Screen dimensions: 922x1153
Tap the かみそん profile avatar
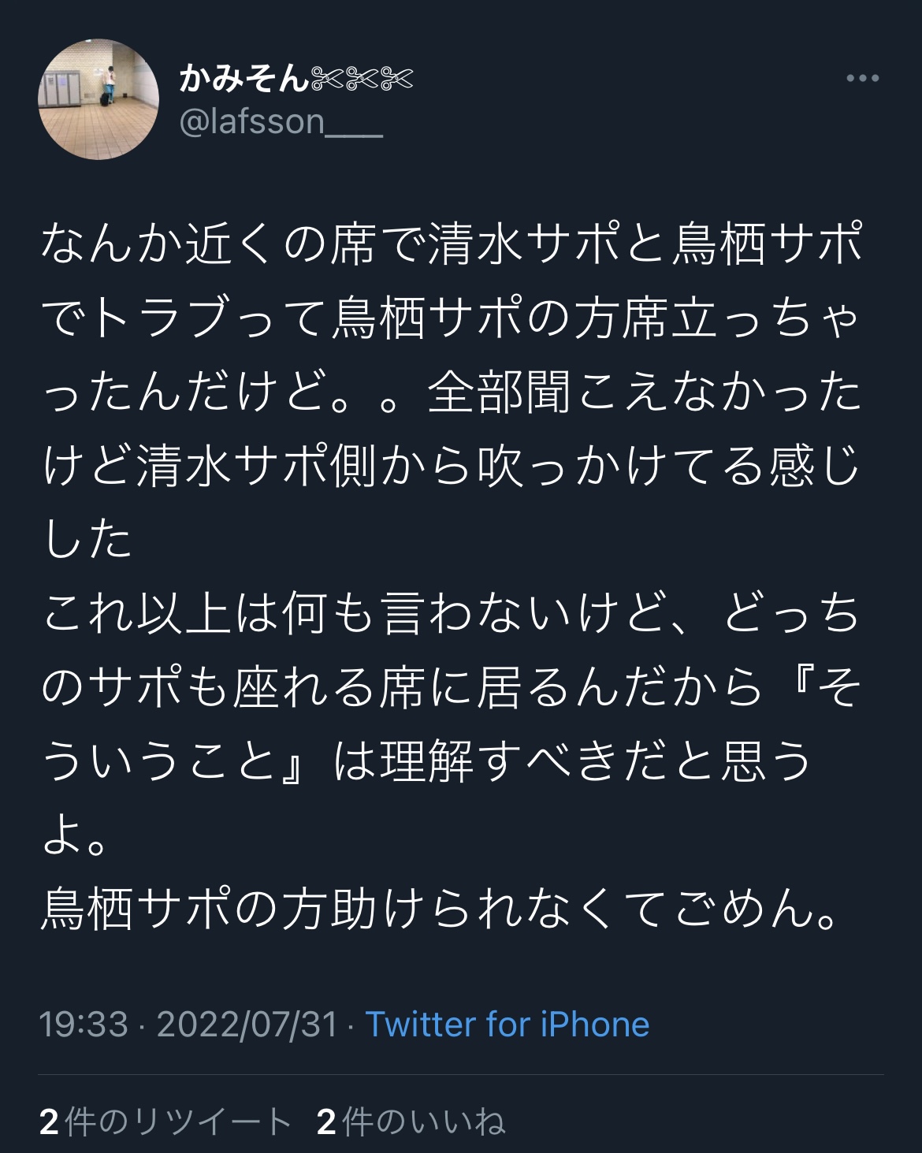pos(99,99)
